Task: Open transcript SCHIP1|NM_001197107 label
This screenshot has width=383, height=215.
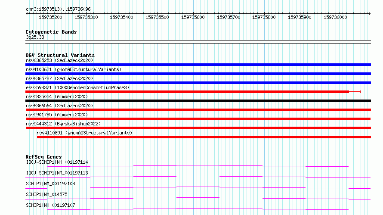Action: click(x=50, y=205)
